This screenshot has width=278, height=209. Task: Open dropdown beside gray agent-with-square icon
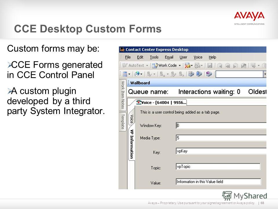(x=168, y=74)
